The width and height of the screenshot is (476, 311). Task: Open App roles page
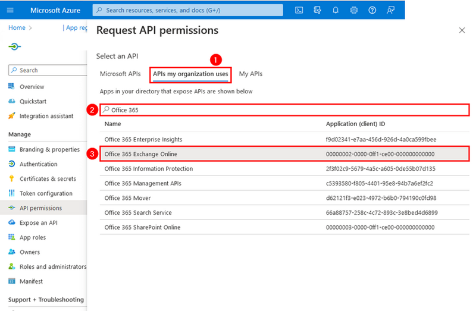[33, 237]
